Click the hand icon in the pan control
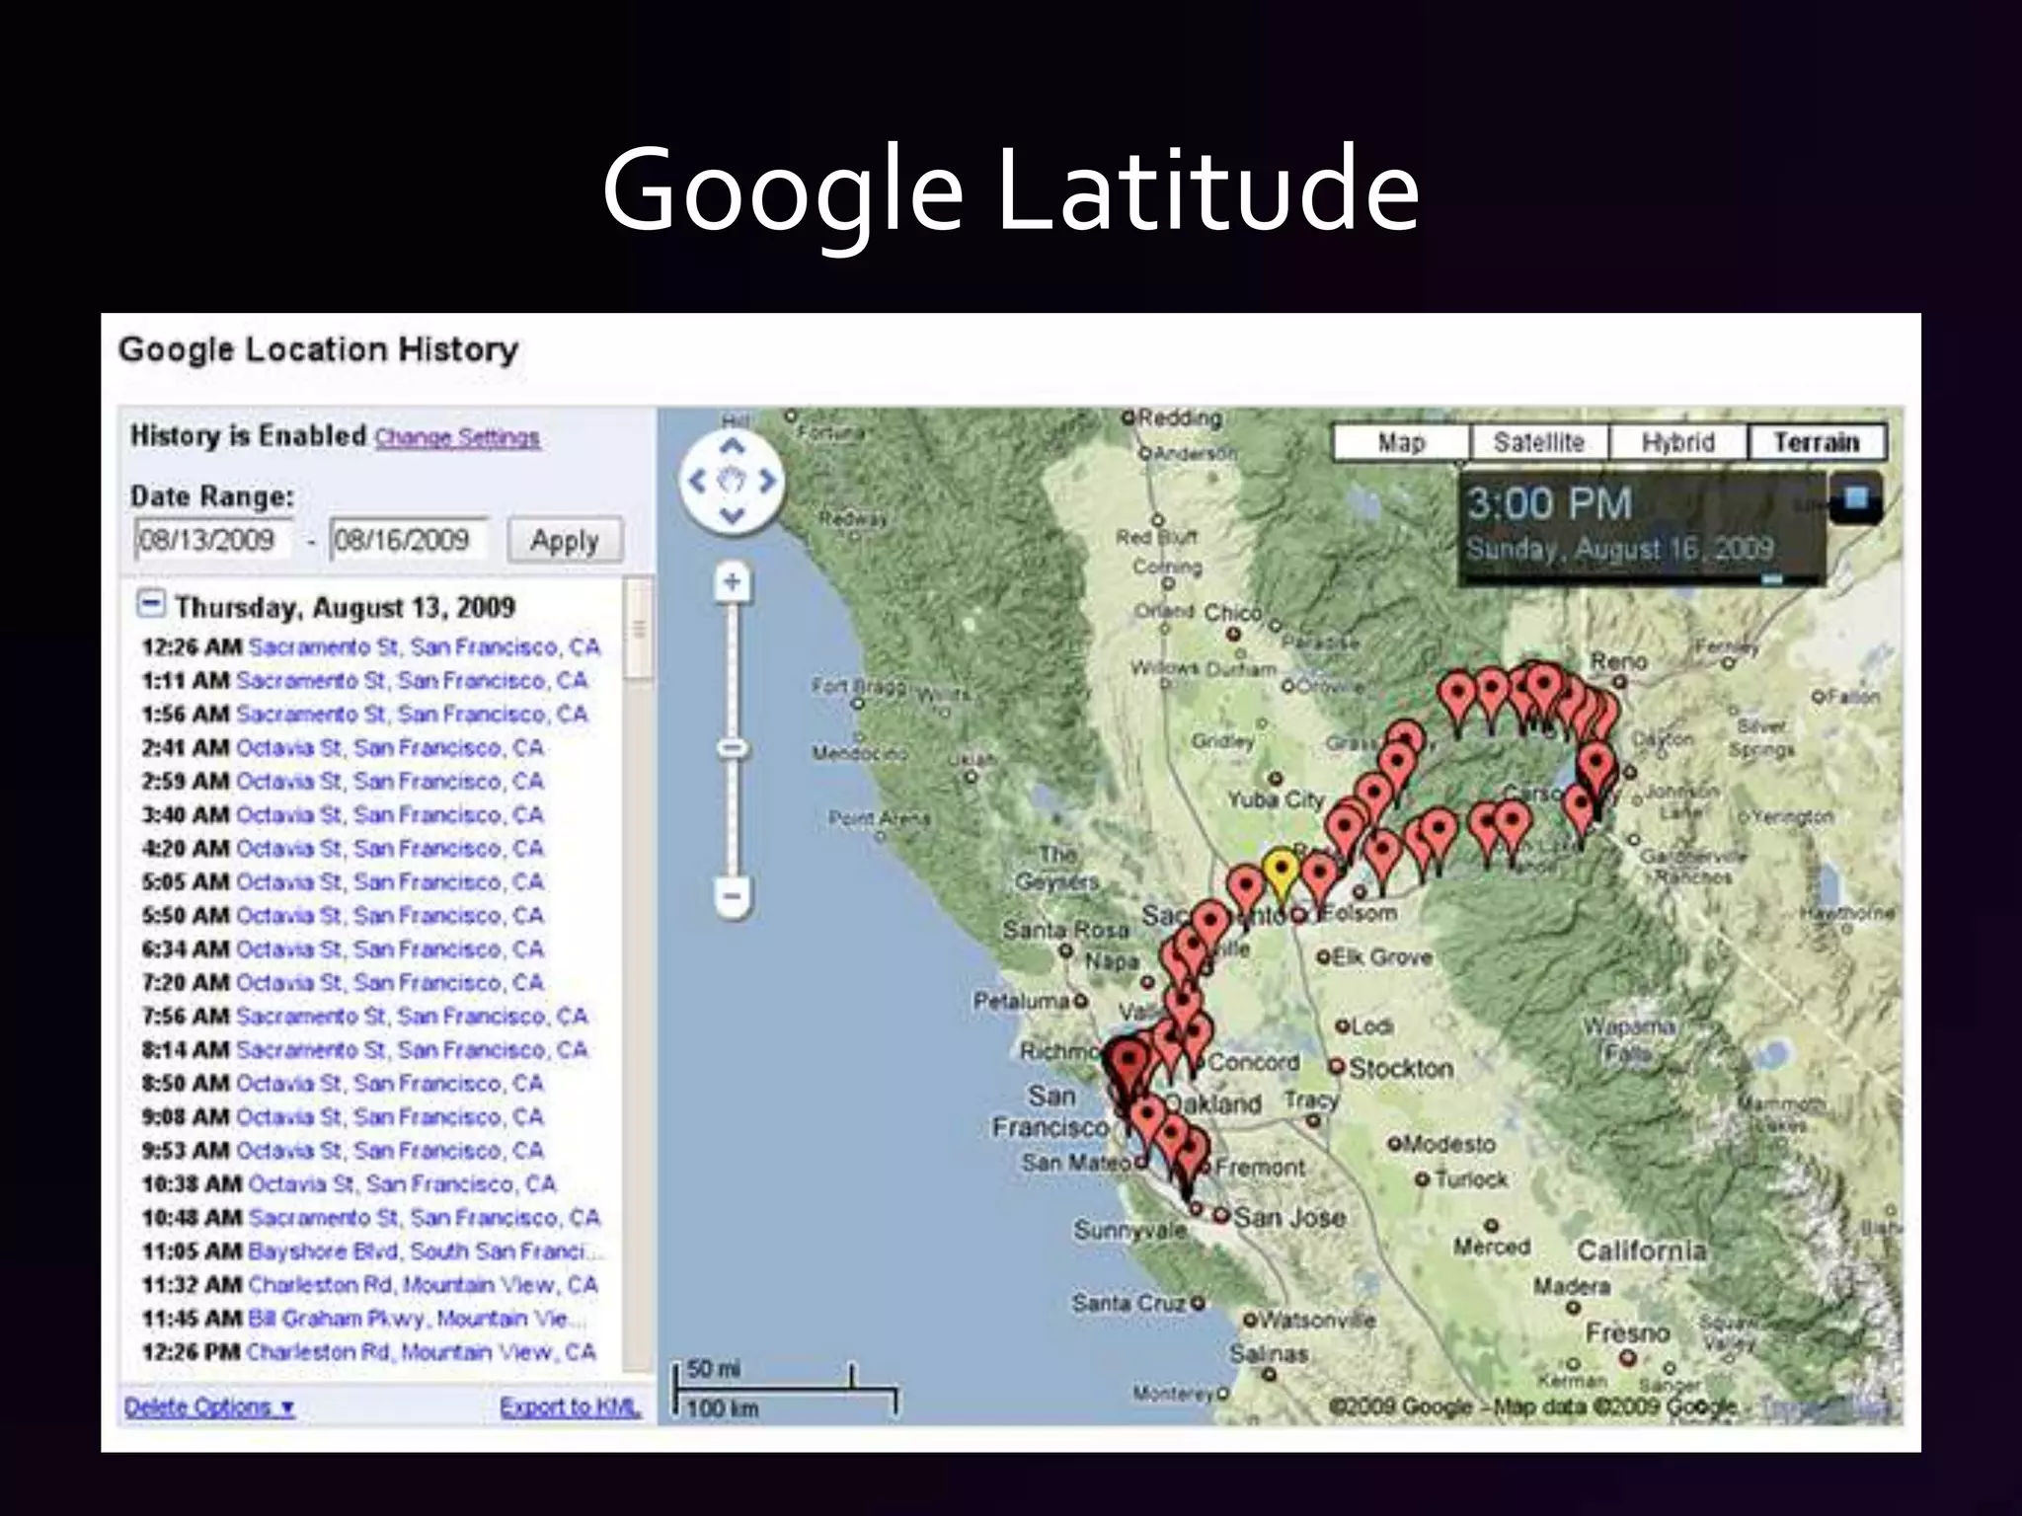The width and height of the screenshot is (2022, 1516). 732,482
